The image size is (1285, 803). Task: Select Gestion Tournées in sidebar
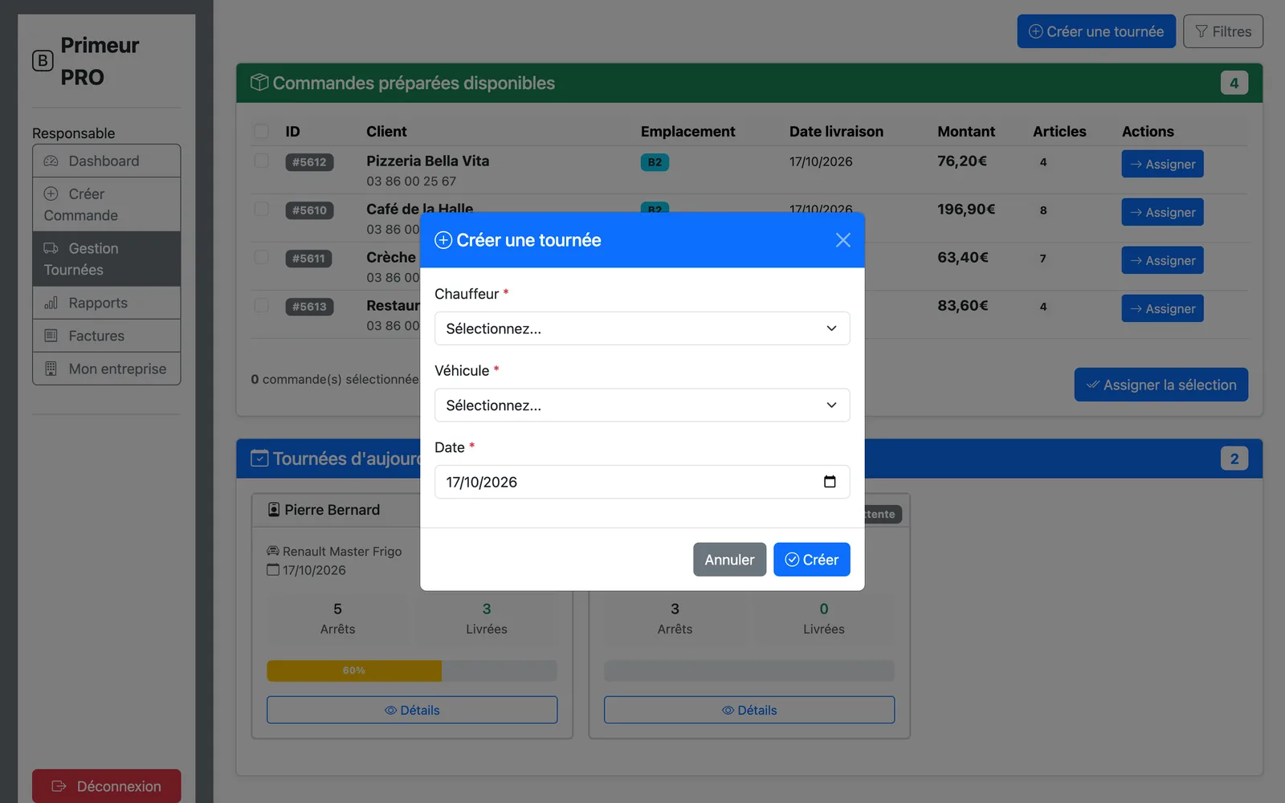[x=106, y=259]
